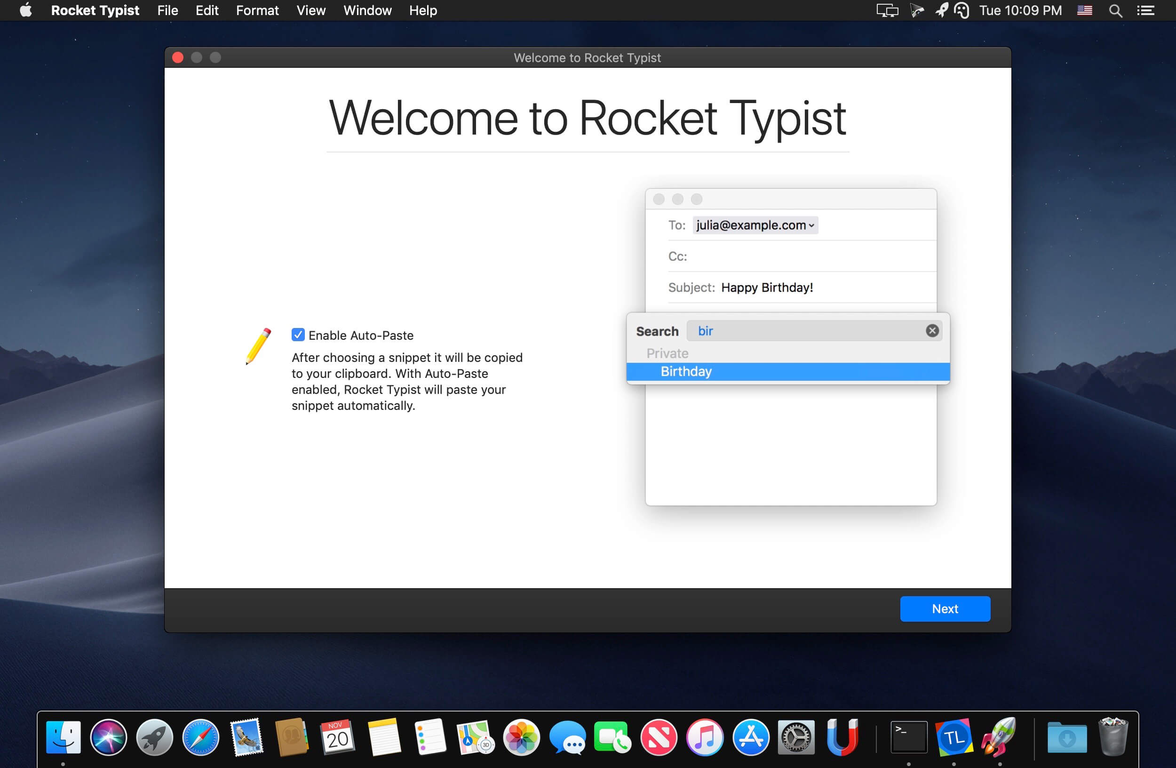Open System Preferences in the dock
The image size is (1176, 768).
[796, 737]
